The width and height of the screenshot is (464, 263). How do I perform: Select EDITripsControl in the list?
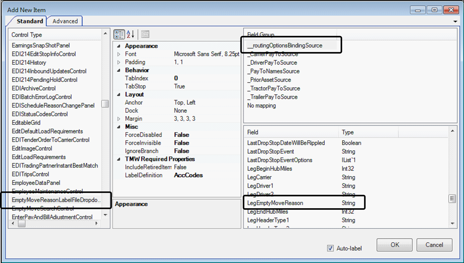(x=31, y=174)
